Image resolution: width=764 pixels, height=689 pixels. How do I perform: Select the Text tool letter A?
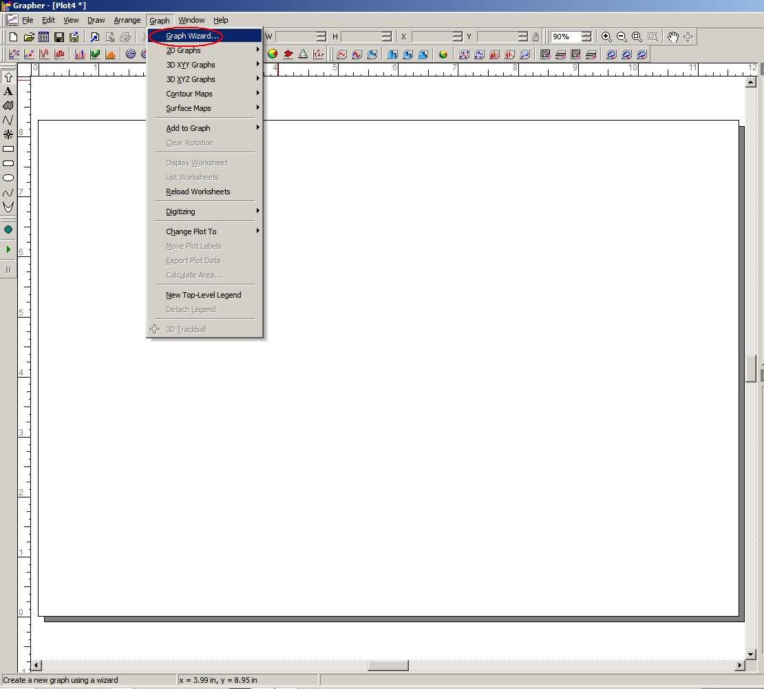pos(8,91)
